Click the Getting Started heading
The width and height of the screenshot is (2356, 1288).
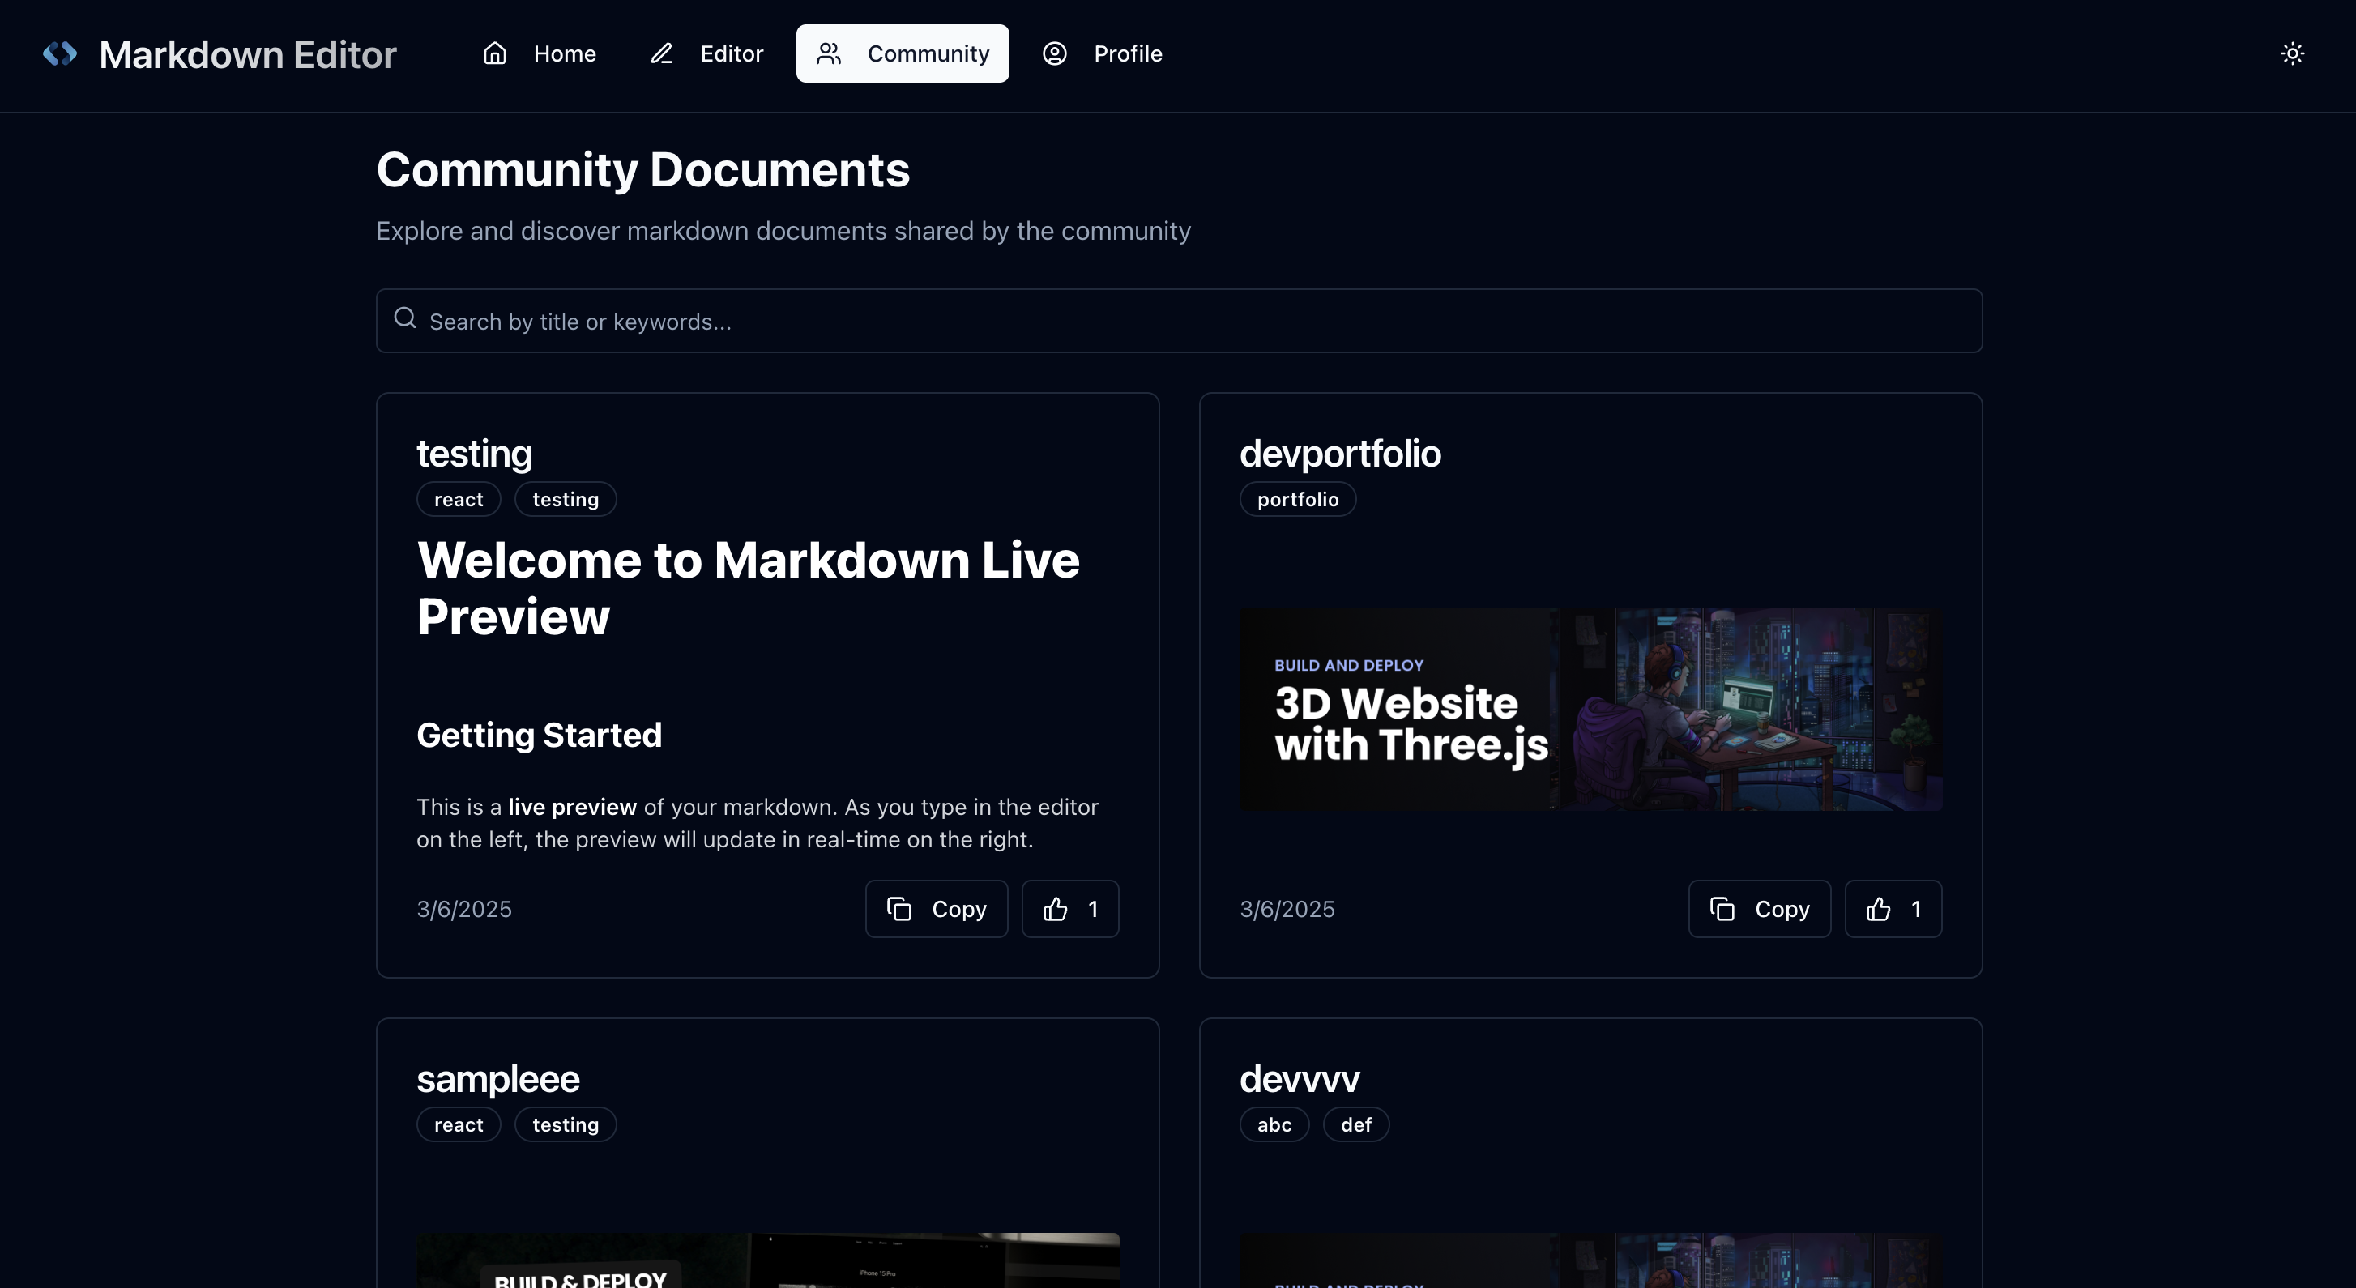[x=539, y=736]
